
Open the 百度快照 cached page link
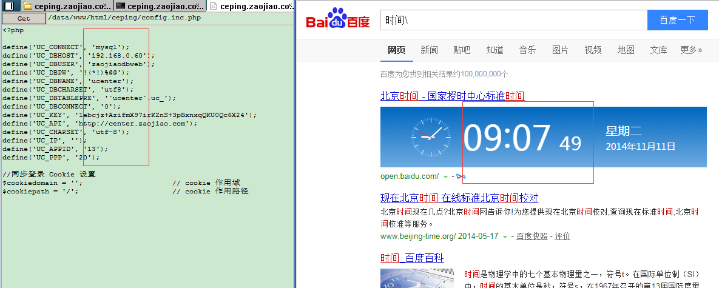click(x=532, y=236)
